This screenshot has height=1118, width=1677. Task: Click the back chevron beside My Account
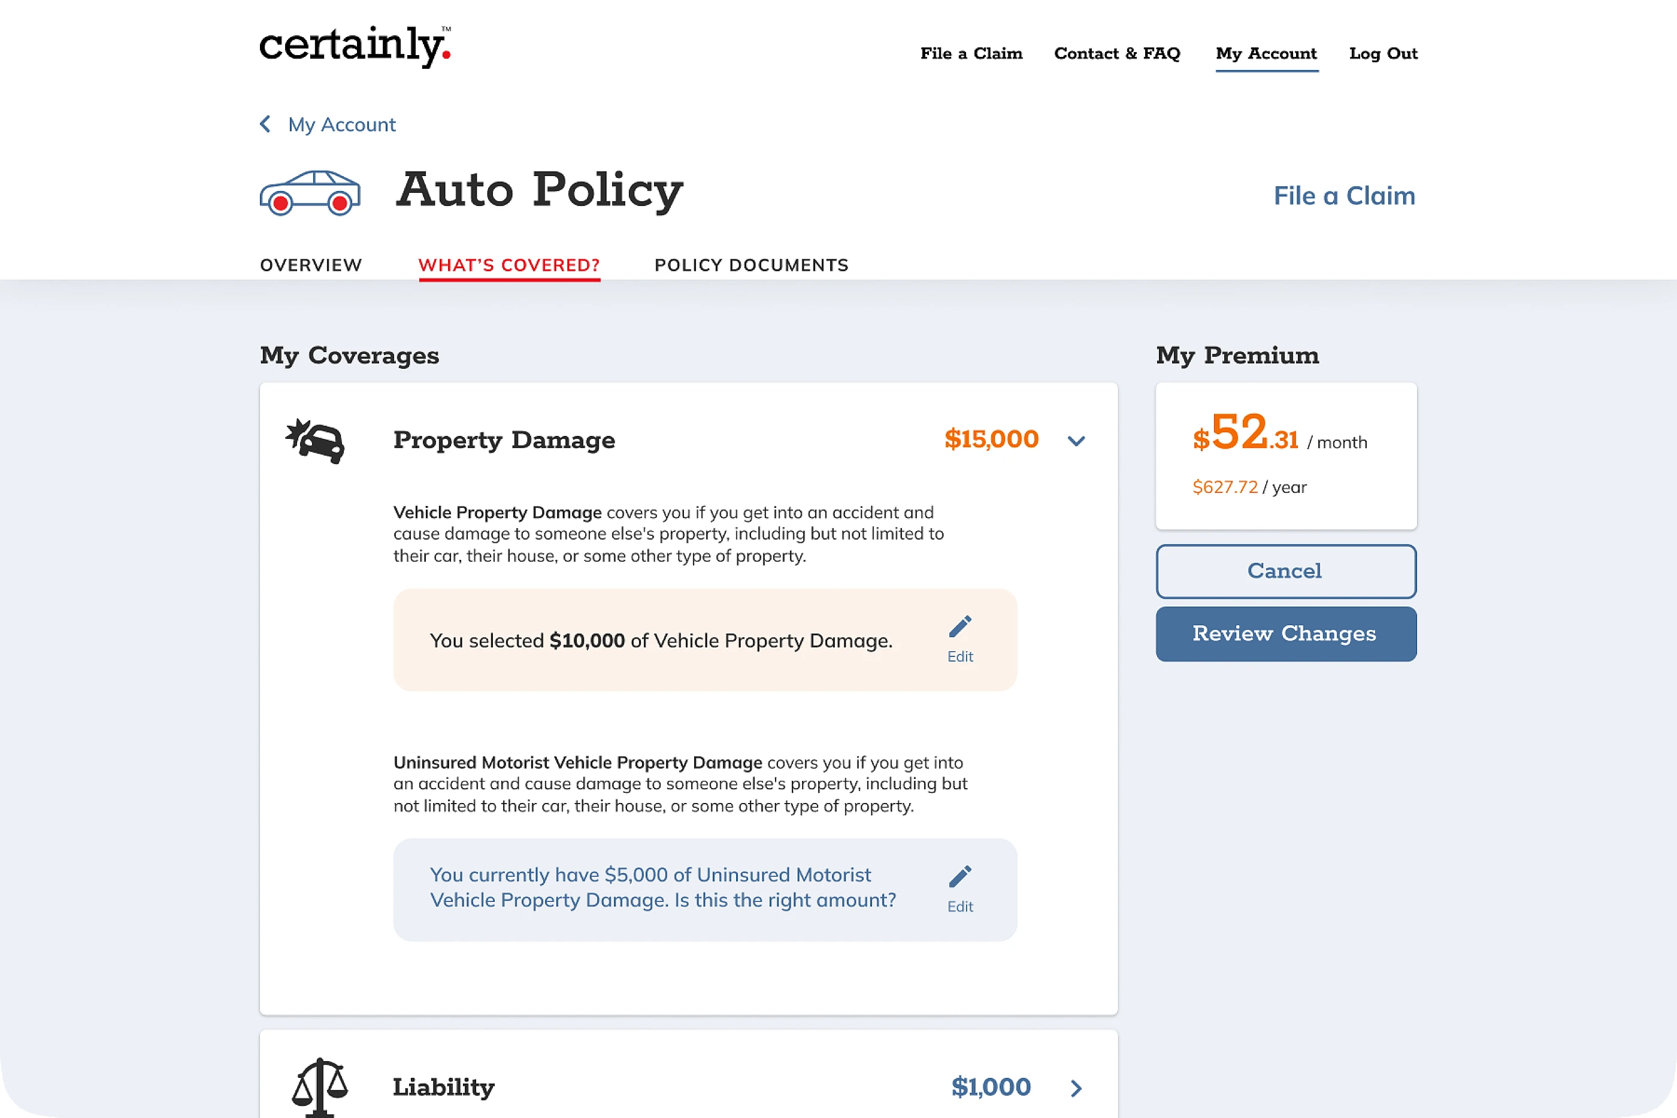click(x=265, y=124)
